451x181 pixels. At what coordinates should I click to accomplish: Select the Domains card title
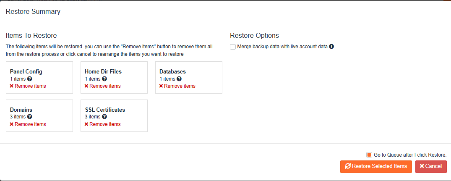point(21,110)
